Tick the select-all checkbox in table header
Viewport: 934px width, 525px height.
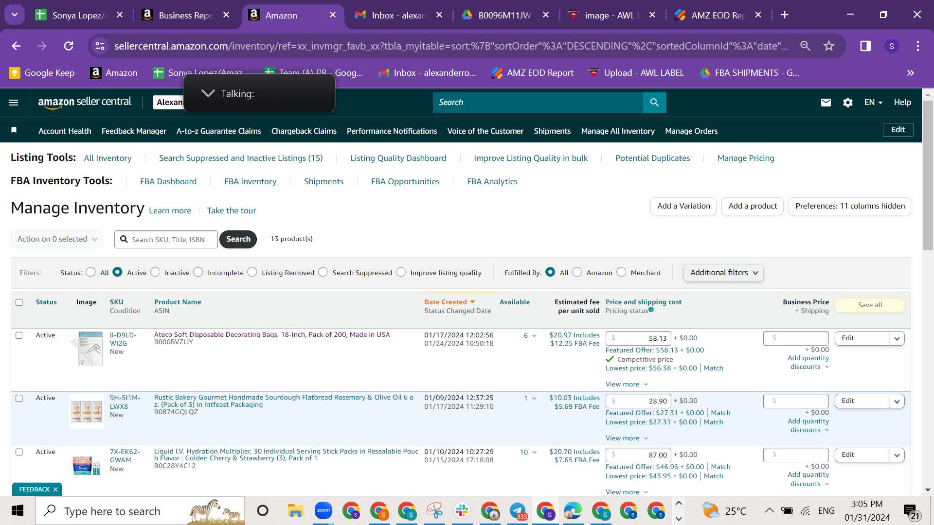(19, 302)
